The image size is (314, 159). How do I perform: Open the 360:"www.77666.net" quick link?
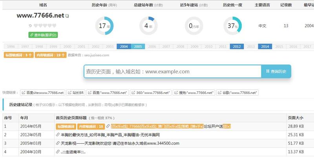pyautogui.click(x=151, y=92)
